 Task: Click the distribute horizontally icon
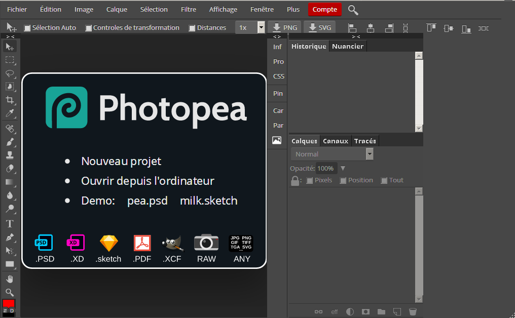(x=484, y=28)
